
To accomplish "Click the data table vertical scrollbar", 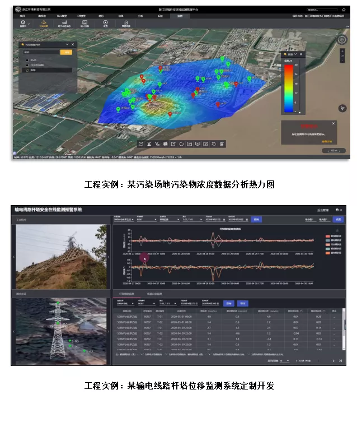I will coord(344,329).
